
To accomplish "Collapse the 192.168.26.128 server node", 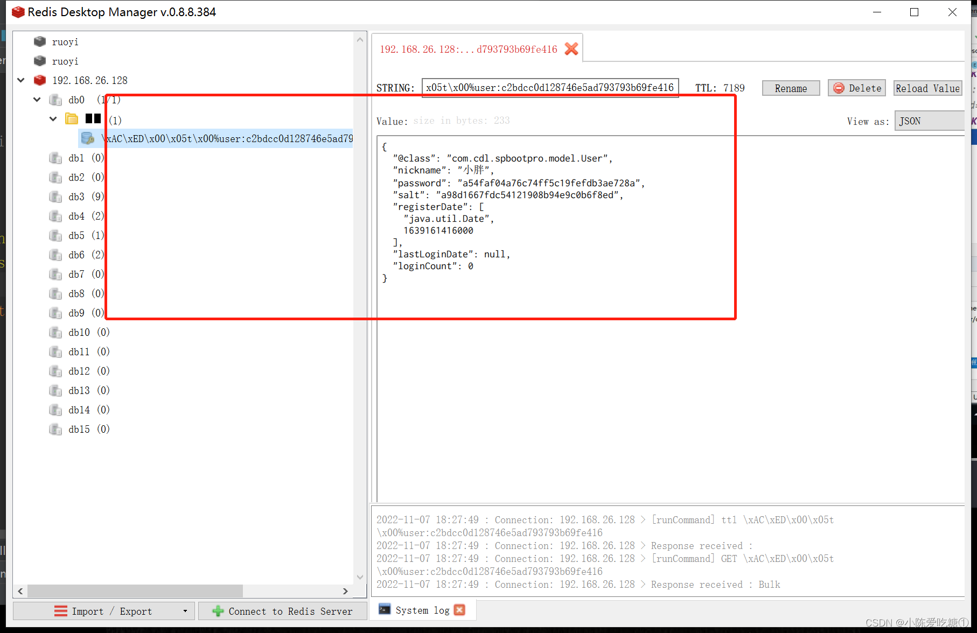I will click(x=20, y=80).
